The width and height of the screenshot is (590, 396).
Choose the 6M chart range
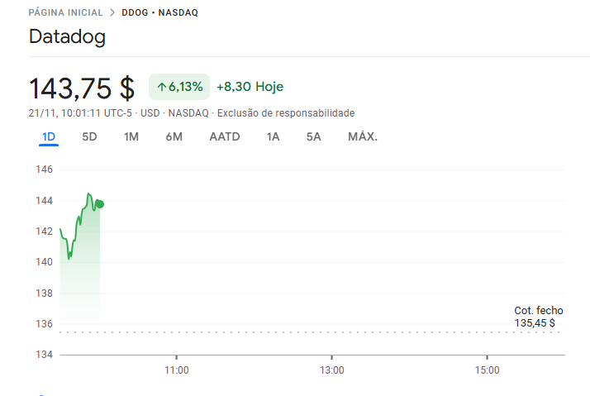(174, 136)
